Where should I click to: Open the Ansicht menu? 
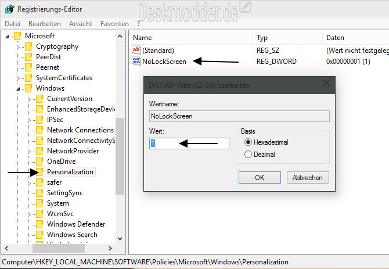point(81,24)
